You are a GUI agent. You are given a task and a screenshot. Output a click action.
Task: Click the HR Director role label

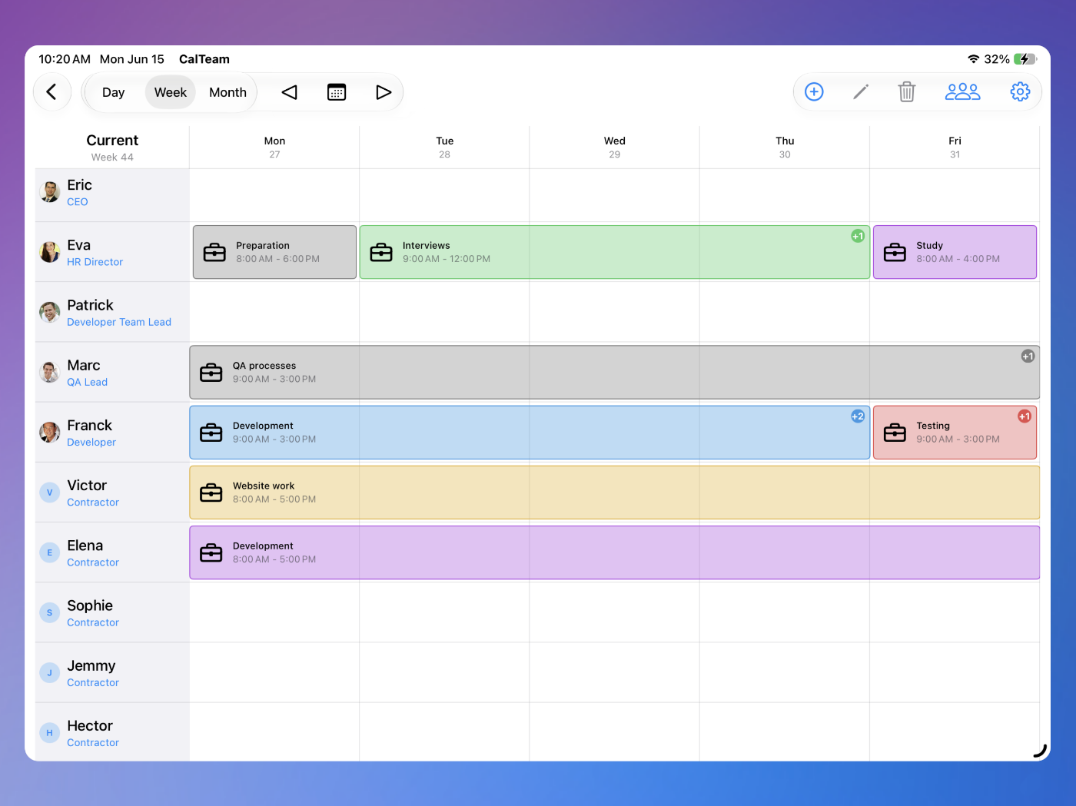coord(95,262)
